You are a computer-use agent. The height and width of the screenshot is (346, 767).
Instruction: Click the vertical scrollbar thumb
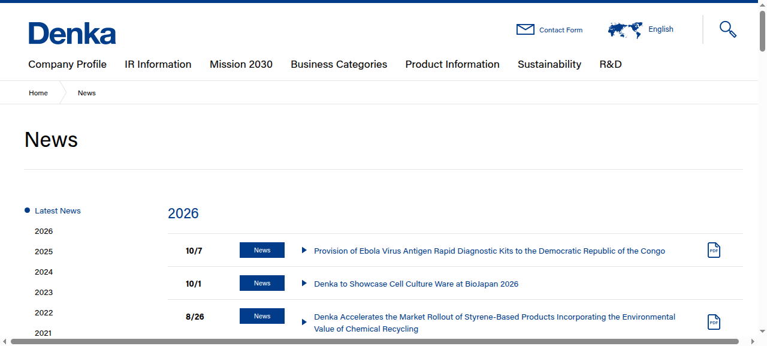pos(762,31)
